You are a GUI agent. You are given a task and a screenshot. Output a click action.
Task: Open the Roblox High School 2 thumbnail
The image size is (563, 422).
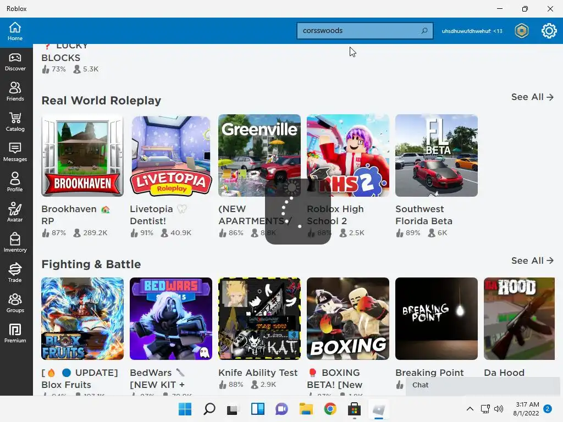click(348, 156)
